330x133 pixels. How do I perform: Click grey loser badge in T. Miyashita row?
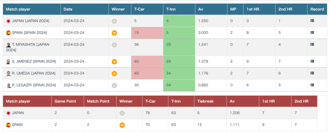coord(114,45)
